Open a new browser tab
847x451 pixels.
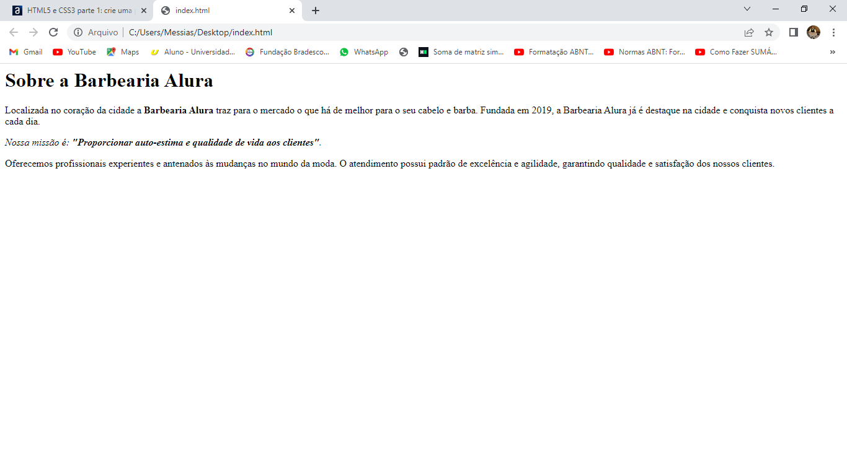pyautogui.click(x=316, y=11)
